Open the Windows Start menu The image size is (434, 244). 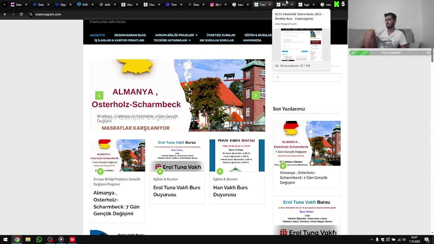tap(5, 240)
